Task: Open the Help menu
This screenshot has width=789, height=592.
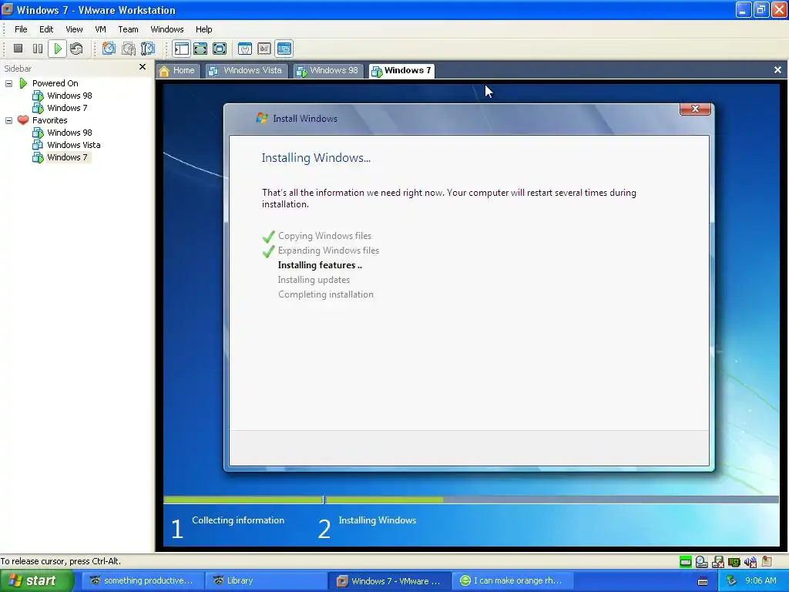Action: click(203, 29)
